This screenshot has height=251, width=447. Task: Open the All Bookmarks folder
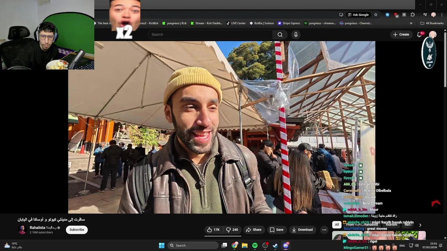(432, 23)
